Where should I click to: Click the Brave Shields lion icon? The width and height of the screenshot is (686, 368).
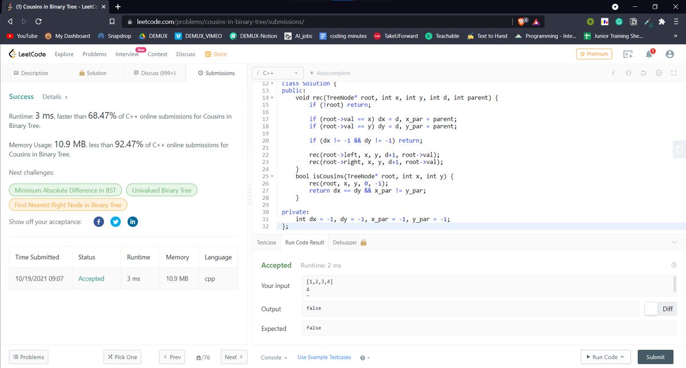(x=523, y=22)
